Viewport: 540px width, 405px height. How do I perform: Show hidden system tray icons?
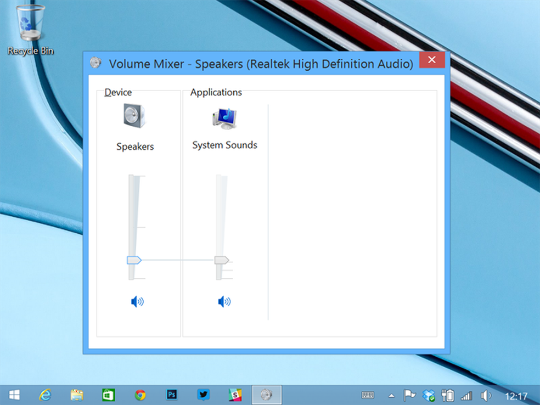pos(391,395)
